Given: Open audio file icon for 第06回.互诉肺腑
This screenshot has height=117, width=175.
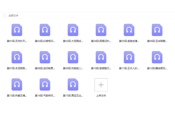Looking at the screenshot, I should pos(157,30).
